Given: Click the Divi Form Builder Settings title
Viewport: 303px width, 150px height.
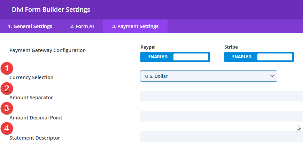Looking at the screenshot, I should pos(51,10).
